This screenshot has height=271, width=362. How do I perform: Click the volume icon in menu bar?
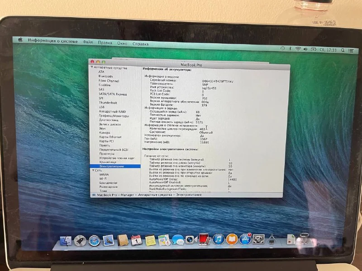306,49
